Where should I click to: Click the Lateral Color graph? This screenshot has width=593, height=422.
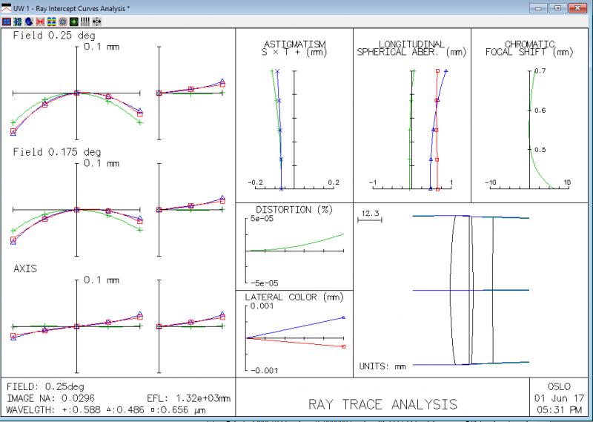[294, 337]
